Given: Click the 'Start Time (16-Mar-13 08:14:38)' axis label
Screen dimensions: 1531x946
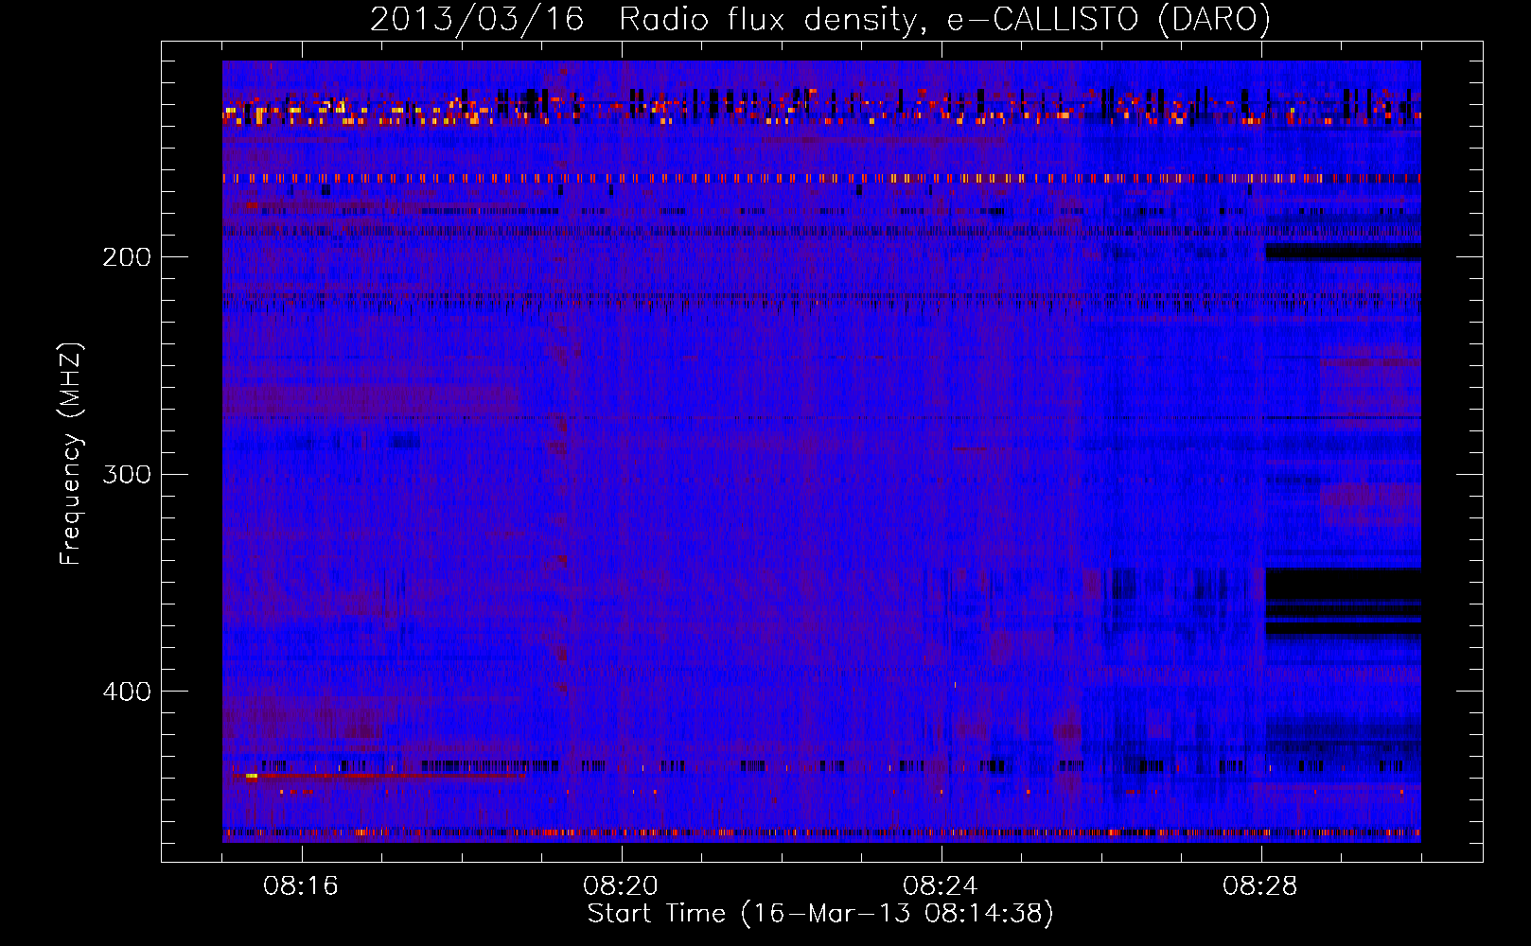Looking at the screenshot, I should point(820,914).
